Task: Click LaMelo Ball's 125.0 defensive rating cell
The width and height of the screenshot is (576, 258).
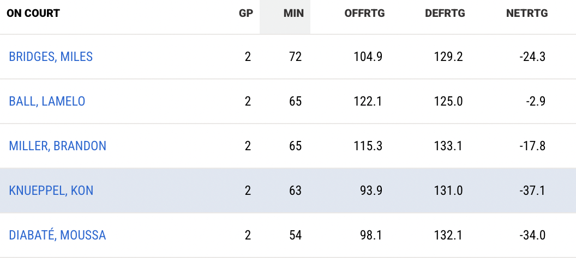Action: (449, 101)
